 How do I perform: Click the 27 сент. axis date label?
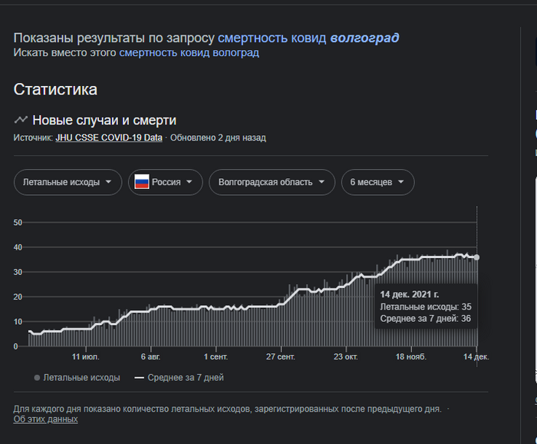[281, 357]
